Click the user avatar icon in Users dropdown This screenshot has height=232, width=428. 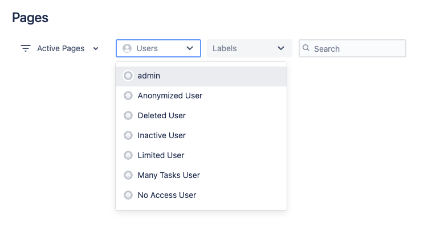[127, 48]
